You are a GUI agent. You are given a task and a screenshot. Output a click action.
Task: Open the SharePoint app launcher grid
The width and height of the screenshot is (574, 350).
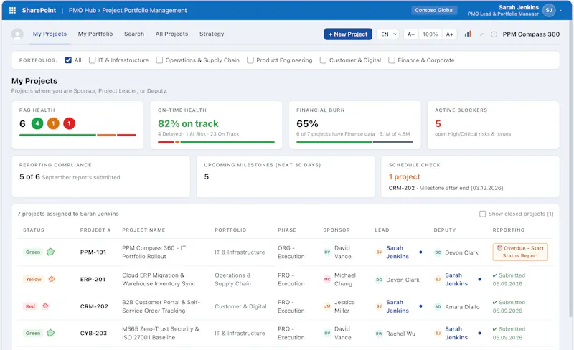click(x=12, y=10)
